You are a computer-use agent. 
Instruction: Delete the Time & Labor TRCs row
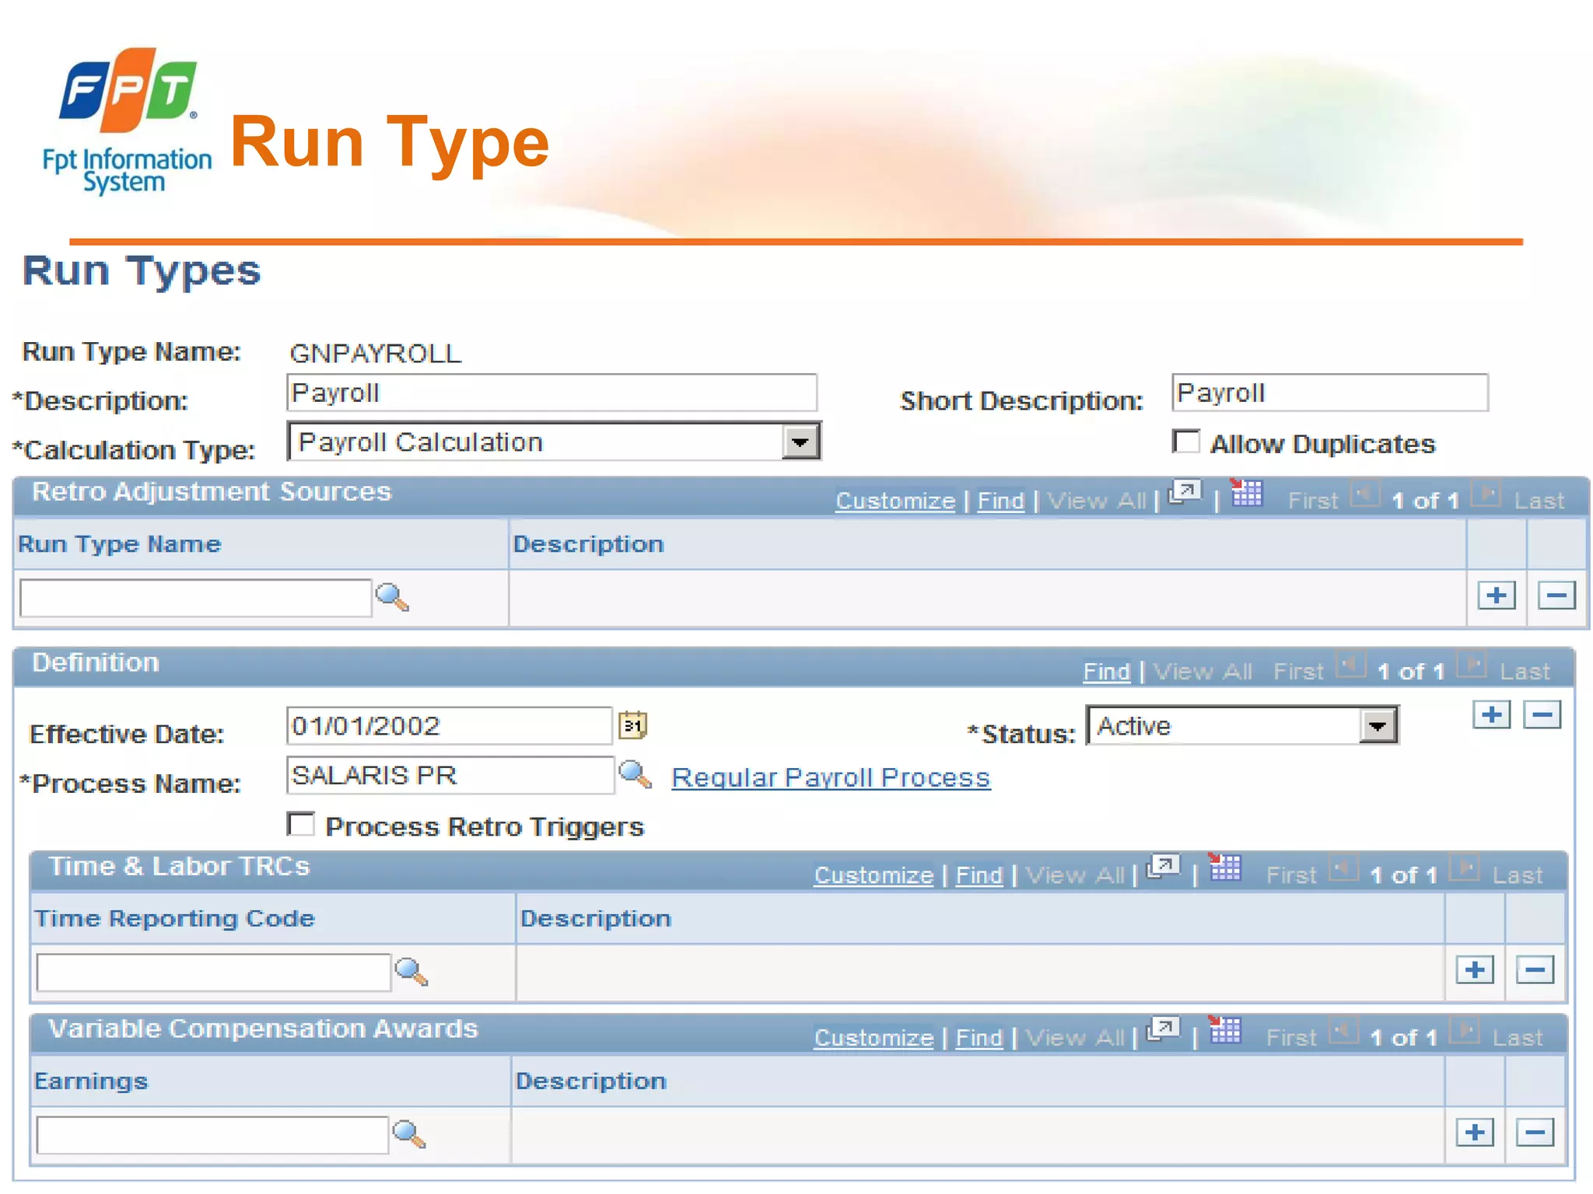[x=1535, y=970]
